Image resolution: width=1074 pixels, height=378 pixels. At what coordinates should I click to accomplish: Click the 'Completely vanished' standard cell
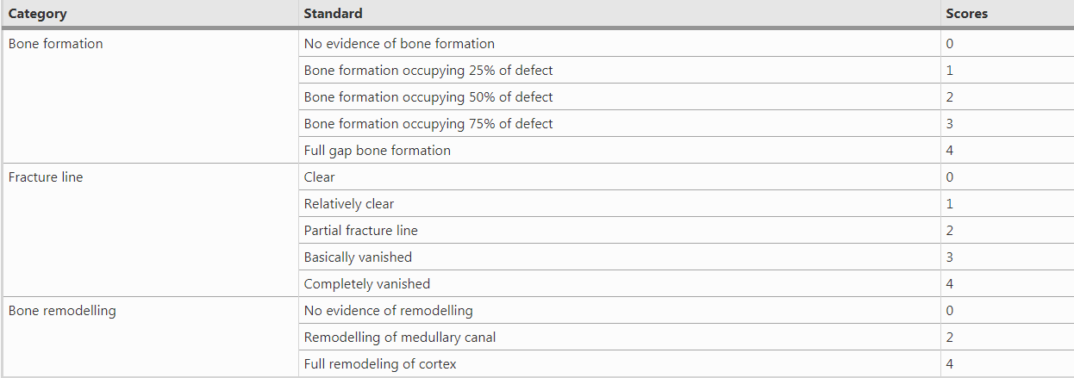(x=367, y=284)
